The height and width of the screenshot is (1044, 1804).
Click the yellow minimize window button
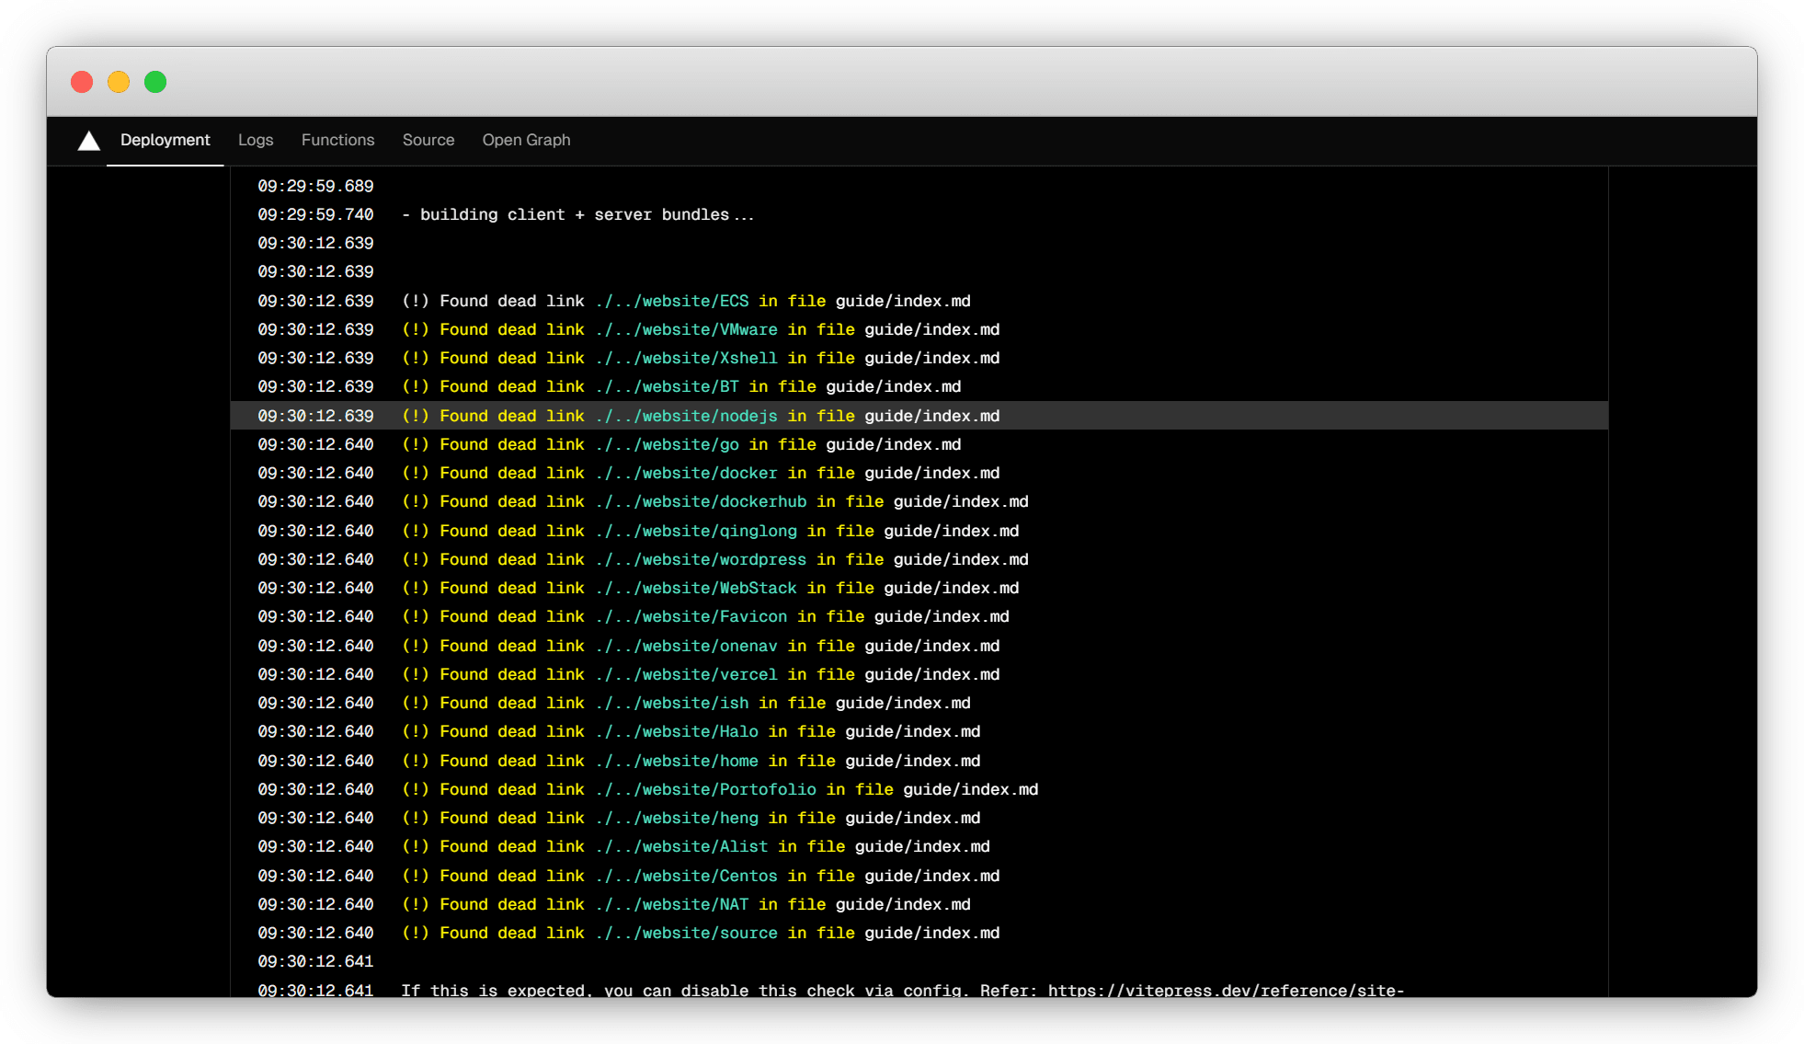tap(119, 82)
